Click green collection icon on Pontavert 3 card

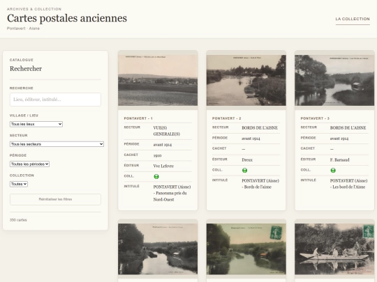point(333,171)
